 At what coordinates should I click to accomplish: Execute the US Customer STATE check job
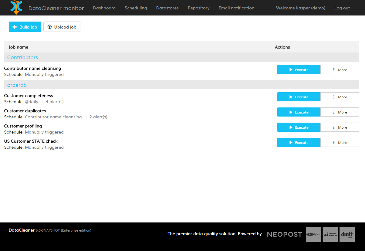click(299, 142)
